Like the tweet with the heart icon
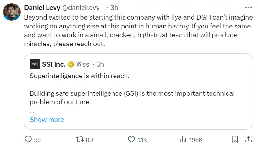 coord(131,139)
